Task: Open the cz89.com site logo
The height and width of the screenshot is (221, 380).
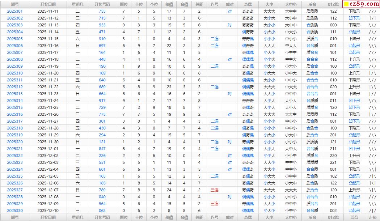Action: [361, 4]
